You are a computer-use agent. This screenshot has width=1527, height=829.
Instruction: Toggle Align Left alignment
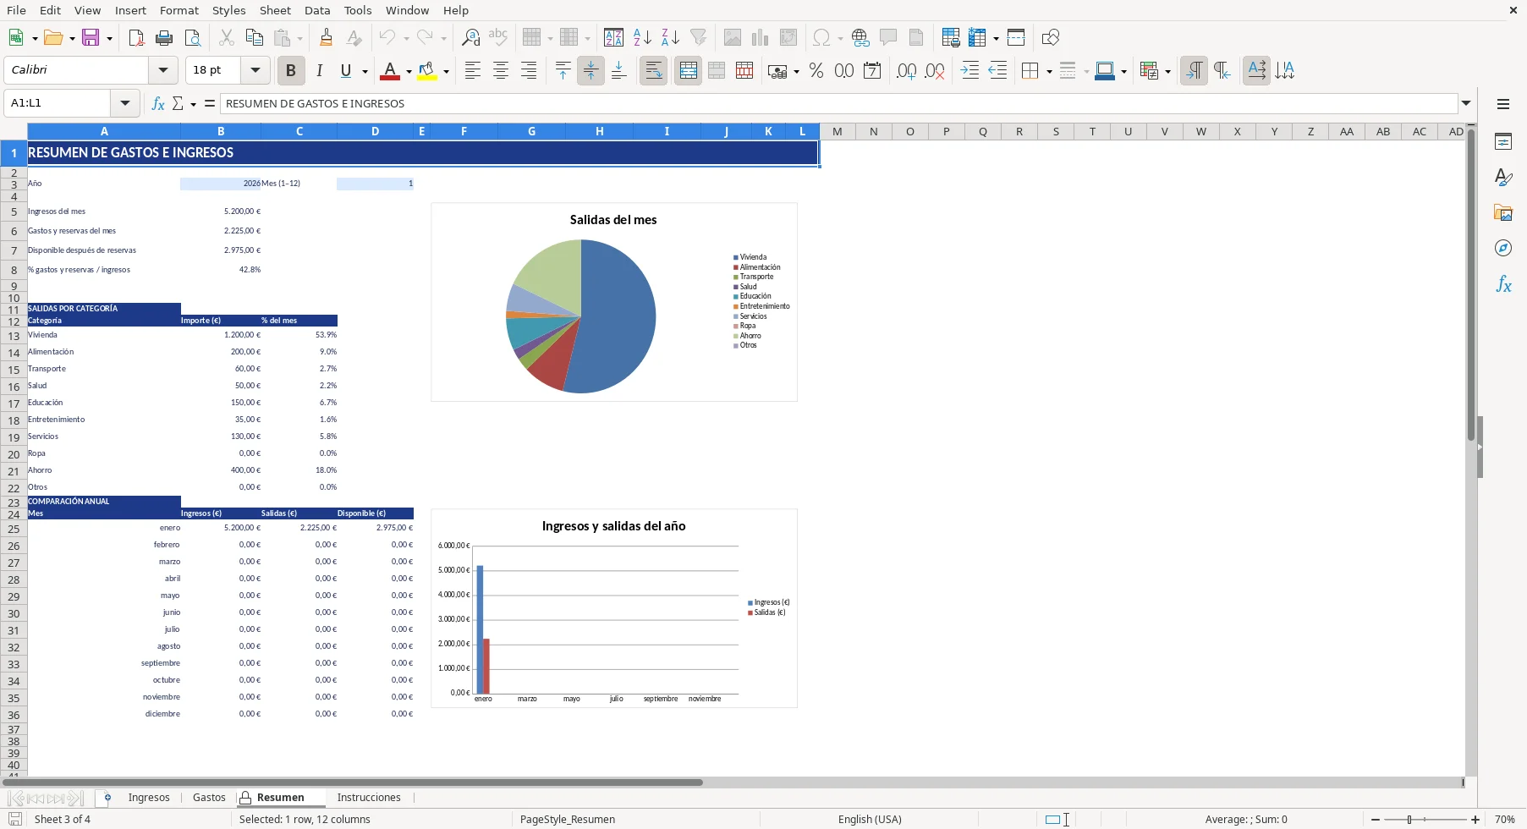[473, 71]
